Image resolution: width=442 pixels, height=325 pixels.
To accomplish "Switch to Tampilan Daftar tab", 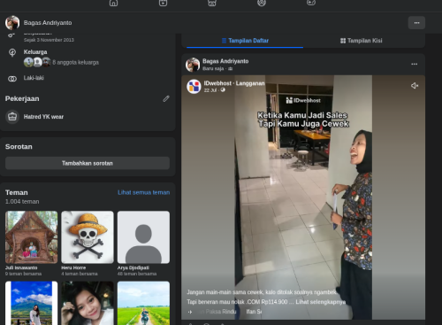I will (245, 41).
